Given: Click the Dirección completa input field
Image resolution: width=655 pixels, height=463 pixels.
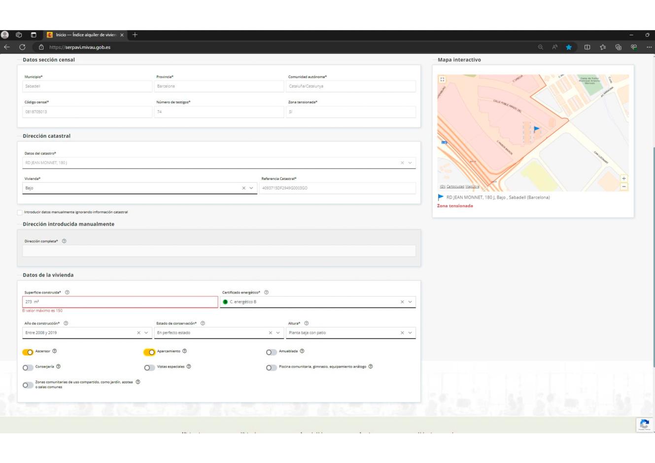Looking at the screenshot, I should pos(219,251).
